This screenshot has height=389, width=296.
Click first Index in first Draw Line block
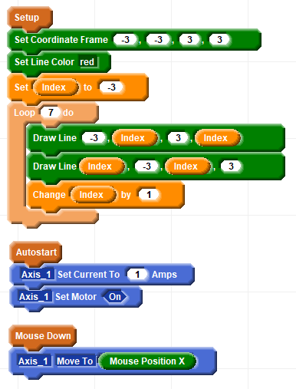133,138
